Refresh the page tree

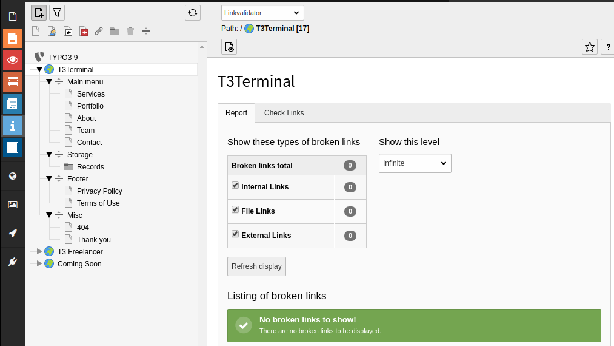coord(193,13)
